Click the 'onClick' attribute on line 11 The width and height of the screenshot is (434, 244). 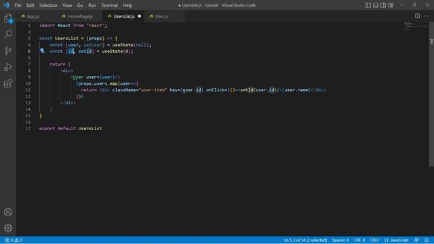[216, 89]
